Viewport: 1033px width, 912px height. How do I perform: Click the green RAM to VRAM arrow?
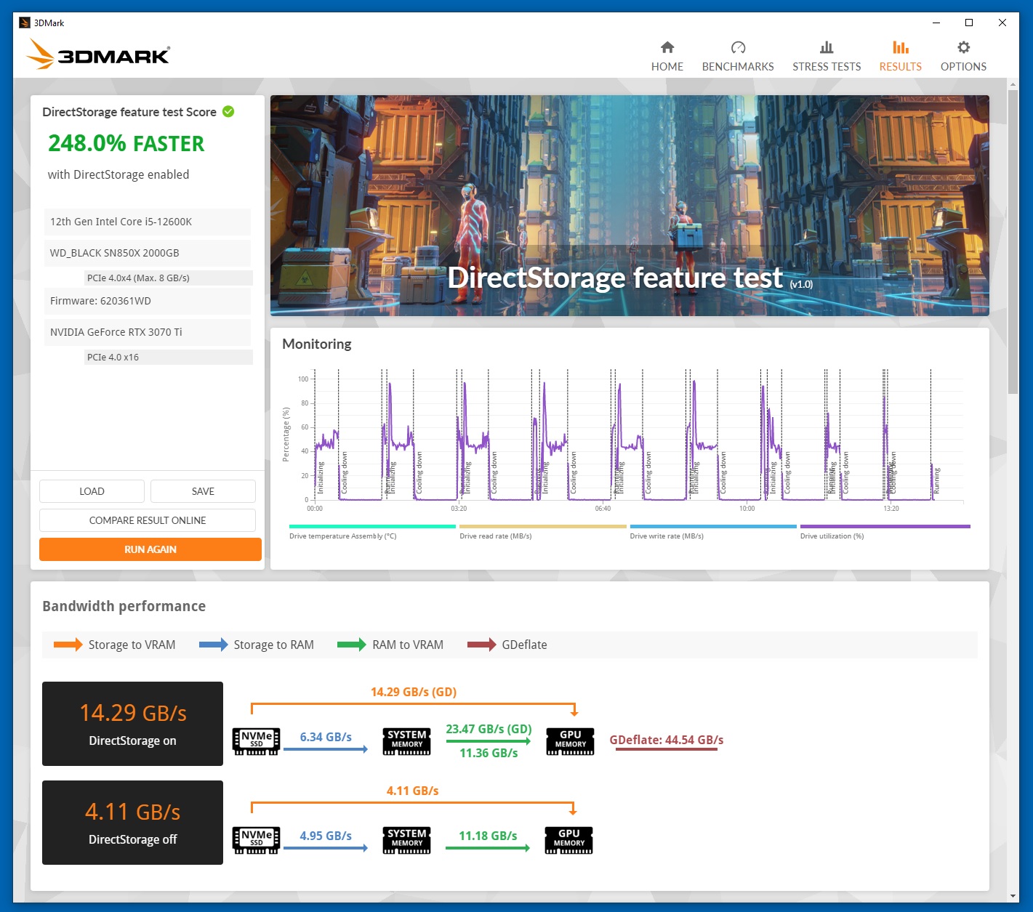pos(352,645)
